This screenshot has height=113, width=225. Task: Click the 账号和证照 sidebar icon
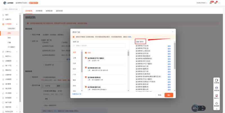pyautogui.click(x=3, y=112)
